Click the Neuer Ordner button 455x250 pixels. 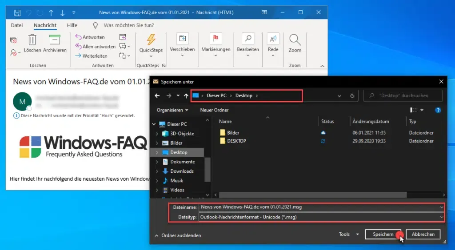(214, 110)
